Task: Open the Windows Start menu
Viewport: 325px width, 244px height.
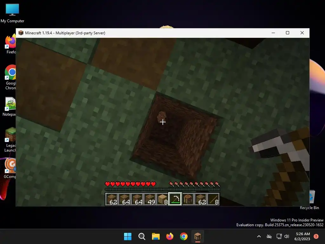Action: [128, 236]
